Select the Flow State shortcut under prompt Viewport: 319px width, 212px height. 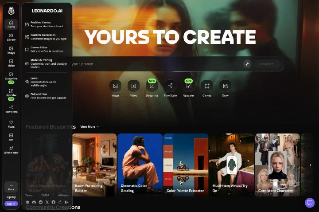click(x=170, y=88)
